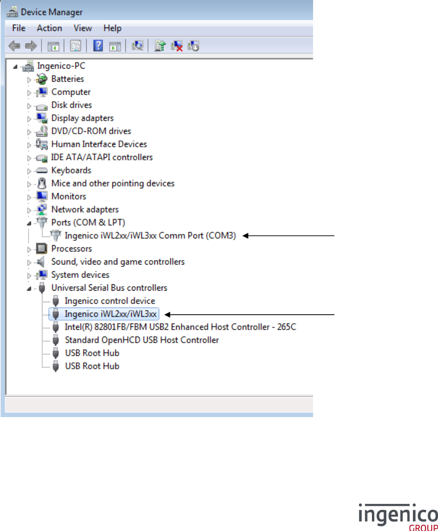Image resolution: width=438 pixels, height=531 pixels.
Task: Select Standard OpenHCD USB Host Controller
Action: pos(142,340)
